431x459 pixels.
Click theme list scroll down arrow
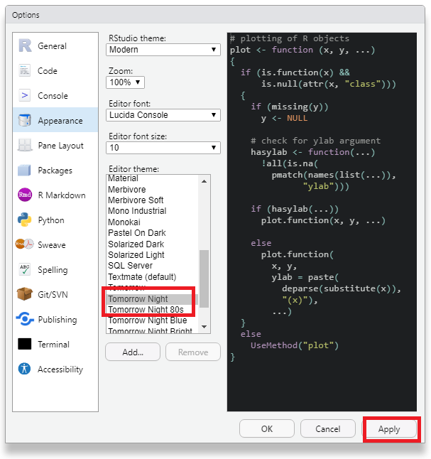click(204, 327)
